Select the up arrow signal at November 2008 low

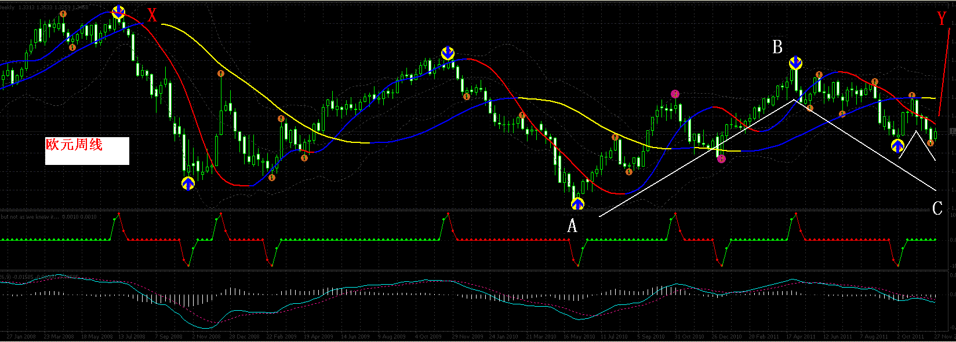pos(188,184)
